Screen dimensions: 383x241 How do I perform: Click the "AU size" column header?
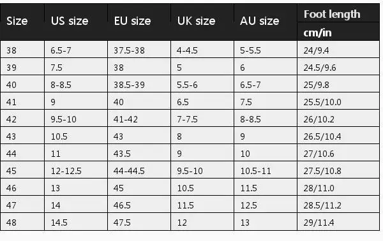(x=266, y=22)
